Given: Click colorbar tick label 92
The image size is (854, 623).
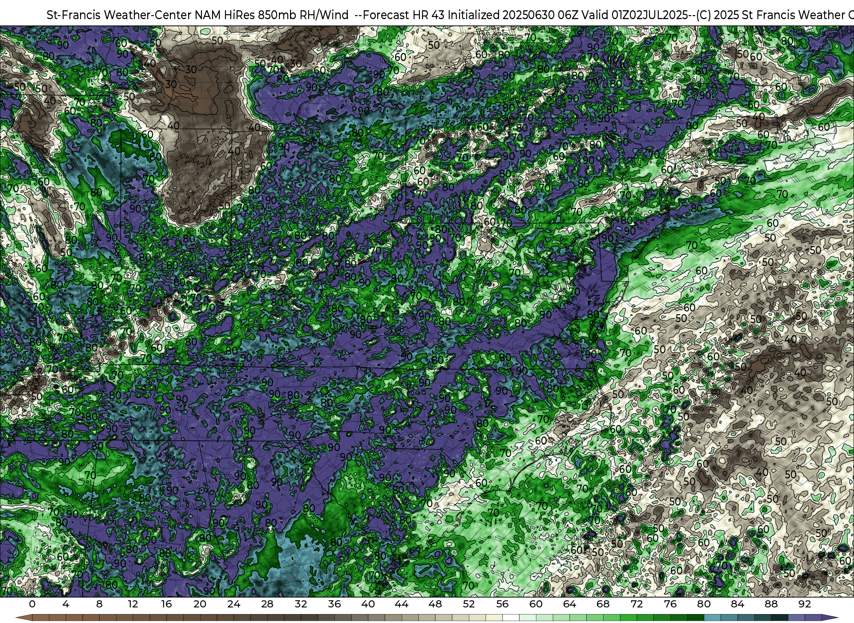Looking at the screenshot, I should [805, 604].
